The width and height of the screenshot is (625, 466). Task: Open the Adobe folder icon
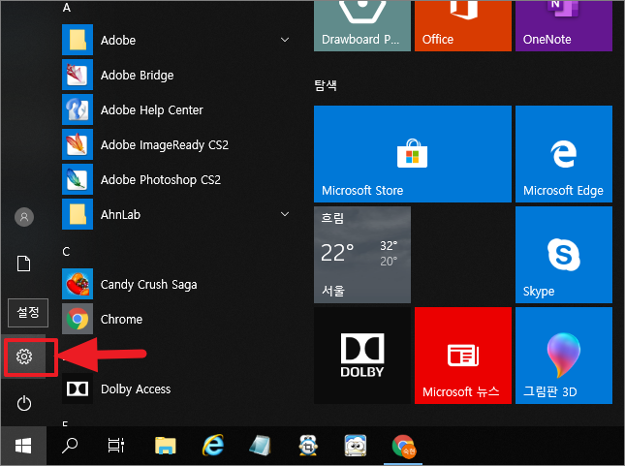[x=78, y=40]
